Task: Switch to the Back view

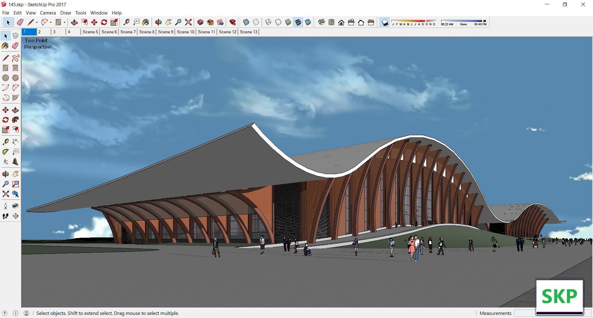Action: coord(361,22)
